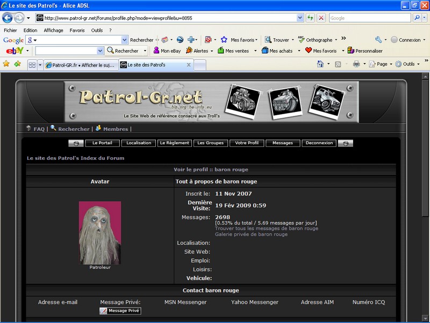Open Le site des Patrol's Index du Forum link
The image size is (430, 323).
pos(75,158)
